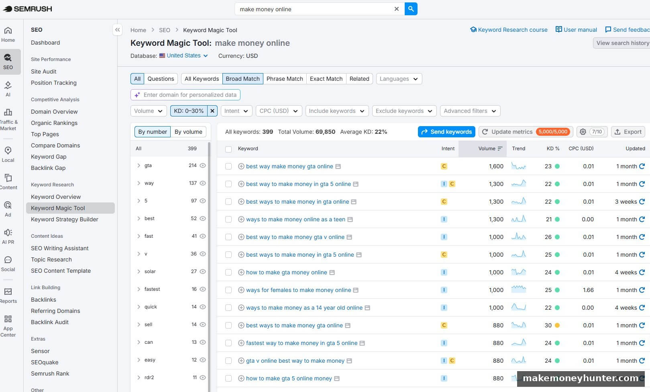
Task: Click the Export button
Action: [628, 132]
